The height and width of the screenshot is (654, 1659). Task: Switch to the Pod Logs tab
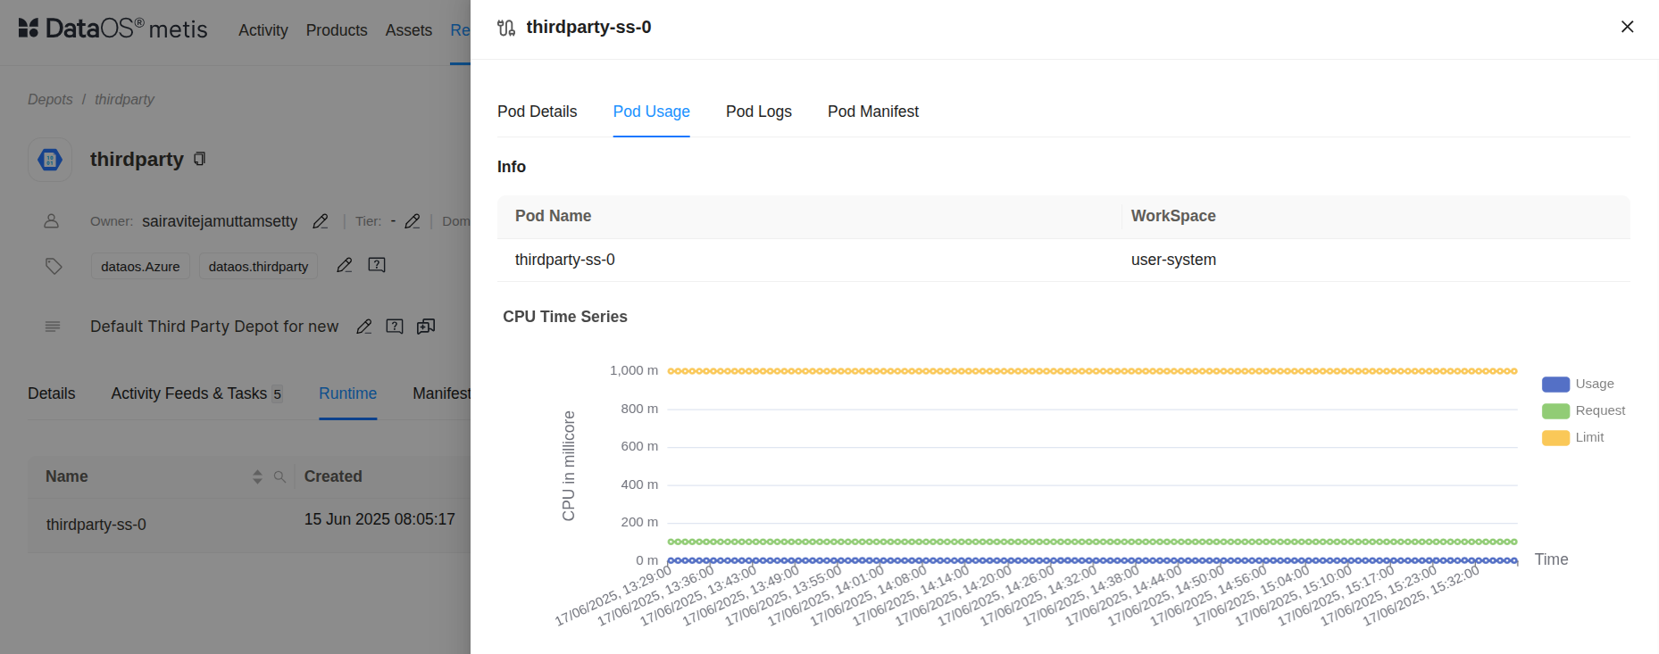point(758,112)
